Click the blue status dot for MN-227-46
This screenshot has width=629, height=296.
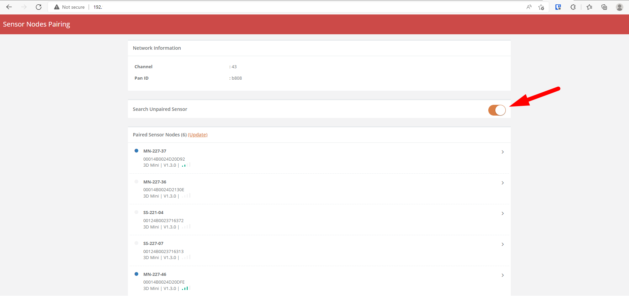click(x=136, y=274)
